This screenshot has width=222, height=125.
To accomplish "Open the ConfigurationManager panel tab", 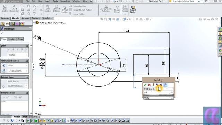I will pos(12,24).
